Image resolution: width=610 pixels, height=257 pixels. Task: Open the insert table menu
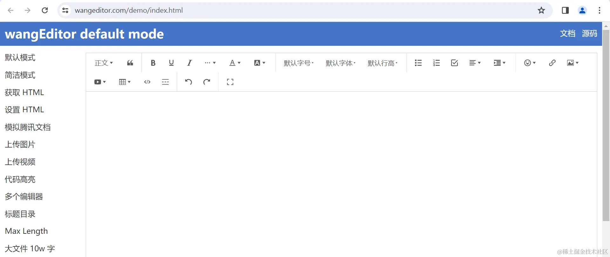(125, 82)
